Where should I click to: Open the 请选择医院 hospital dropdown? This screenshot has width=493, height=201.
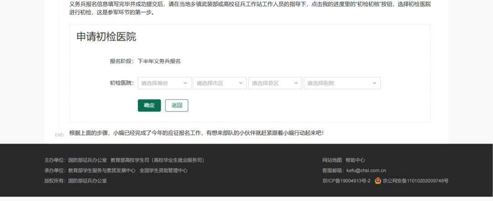(x=342, y=83)
